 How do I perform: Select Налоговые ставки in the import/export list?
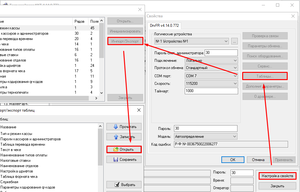point(15,160)
